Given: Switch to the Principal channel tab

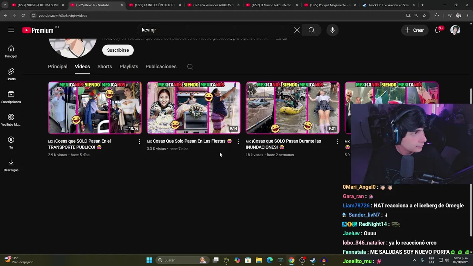Looking at the screenshot, I should pos(58,66).
